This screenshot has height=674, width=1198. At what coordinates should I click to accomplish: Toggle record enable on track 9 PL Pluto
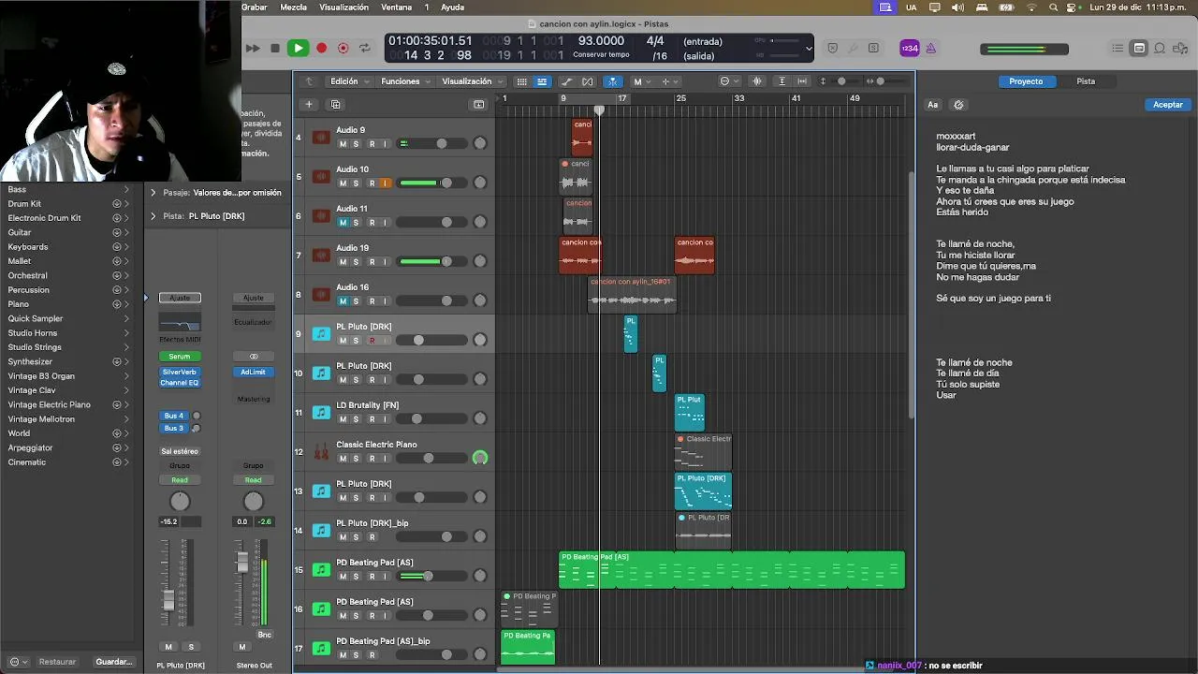point(372,341)
